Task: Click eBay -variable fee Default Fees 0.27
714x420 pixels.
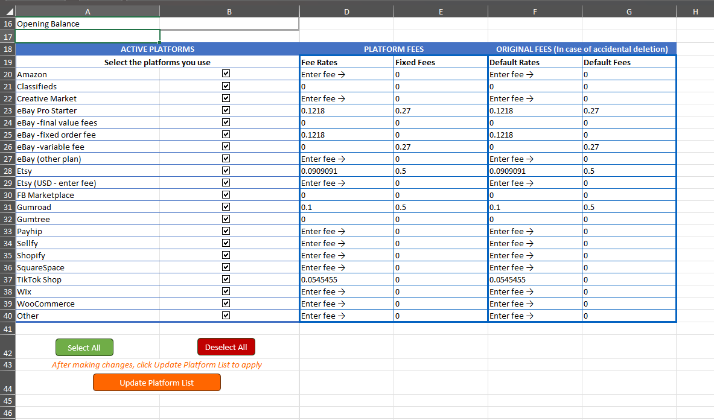Action: pyautogui.click(x=629, y=147)
